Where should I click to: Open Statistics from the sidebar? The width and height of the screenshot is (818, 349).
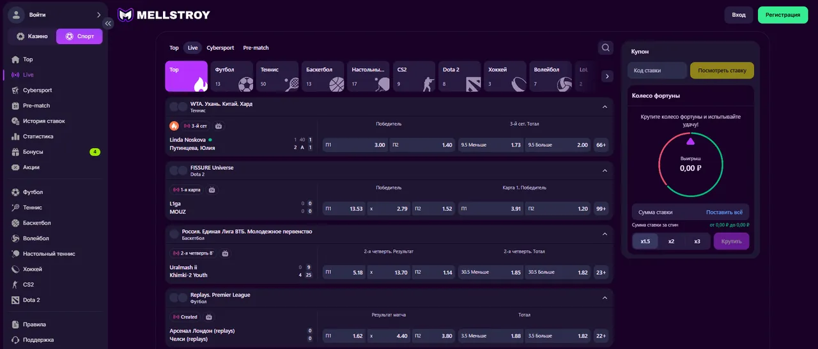tap(38, 137)
